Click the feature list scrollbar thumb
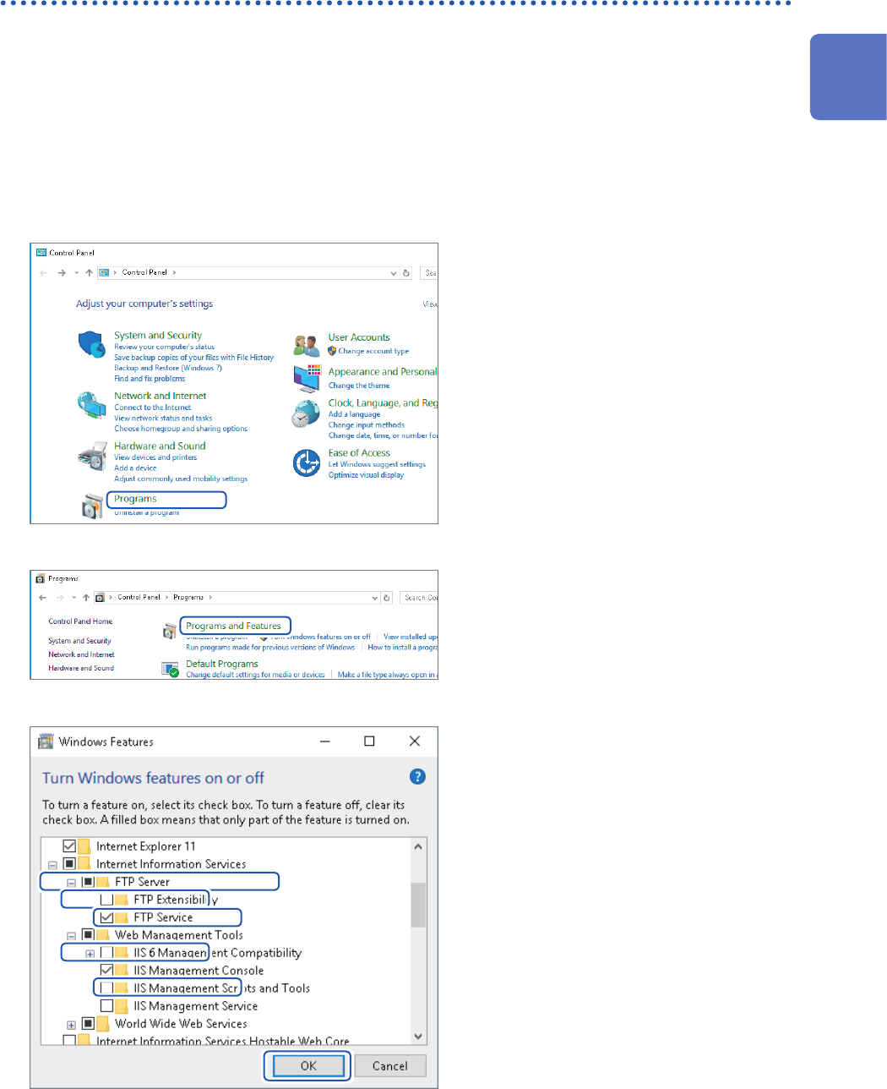Viewport: 887px width, 1089px height. tap(418, 905)
